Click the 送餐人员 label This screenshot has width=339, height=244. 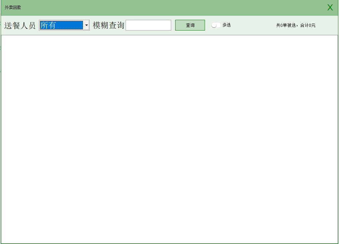pyautogui.click(x=20, y=26)
